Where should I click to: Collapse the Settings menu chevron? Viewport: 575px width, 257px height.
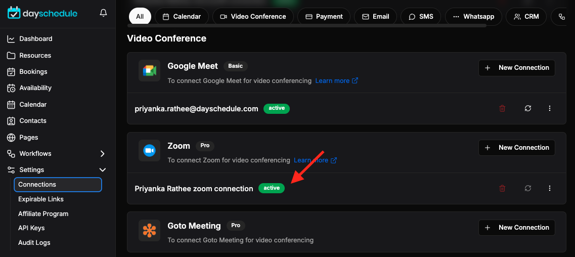point(102,170)
